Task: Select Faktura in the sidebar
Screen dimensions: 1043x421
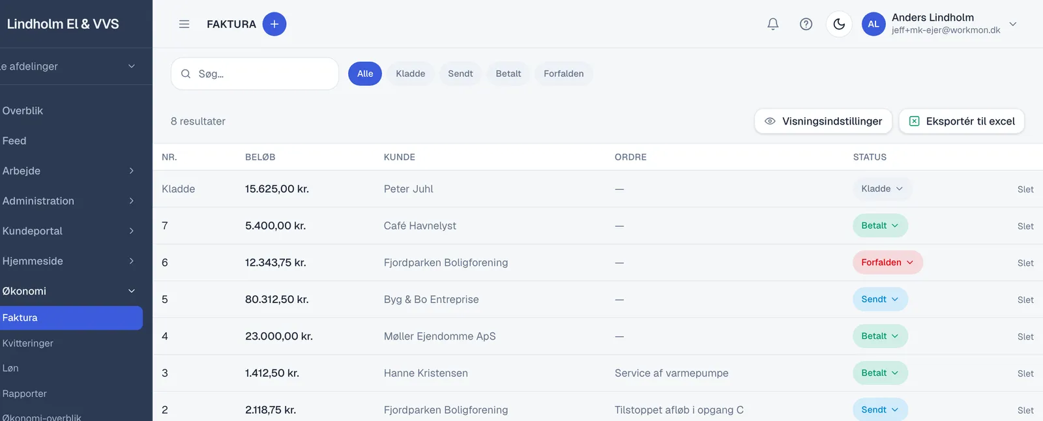Action: [71, 318]
